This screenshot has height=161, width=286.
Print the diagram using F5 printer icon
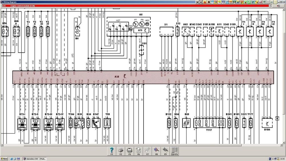click(130, 151)
